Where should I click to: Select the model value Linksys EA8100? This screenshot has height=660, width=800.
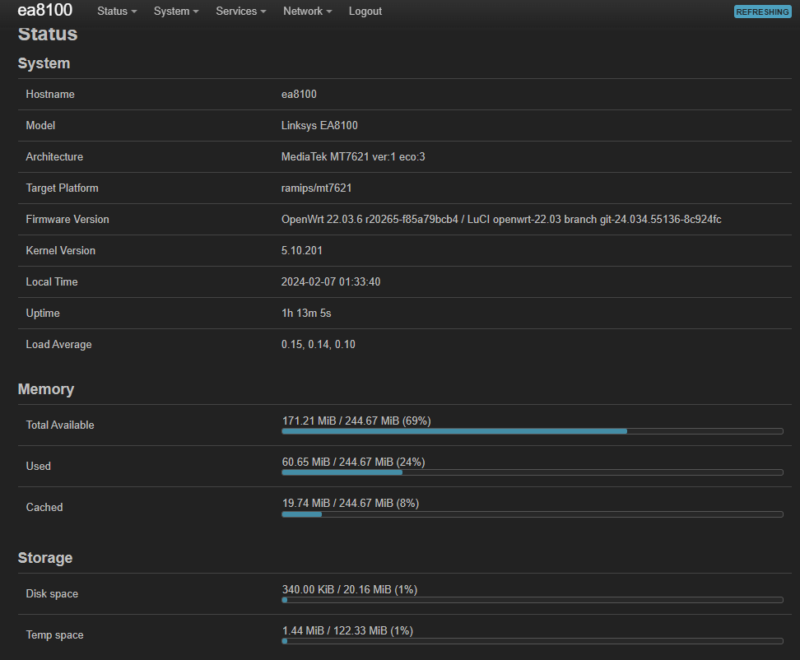pos(319,125)
